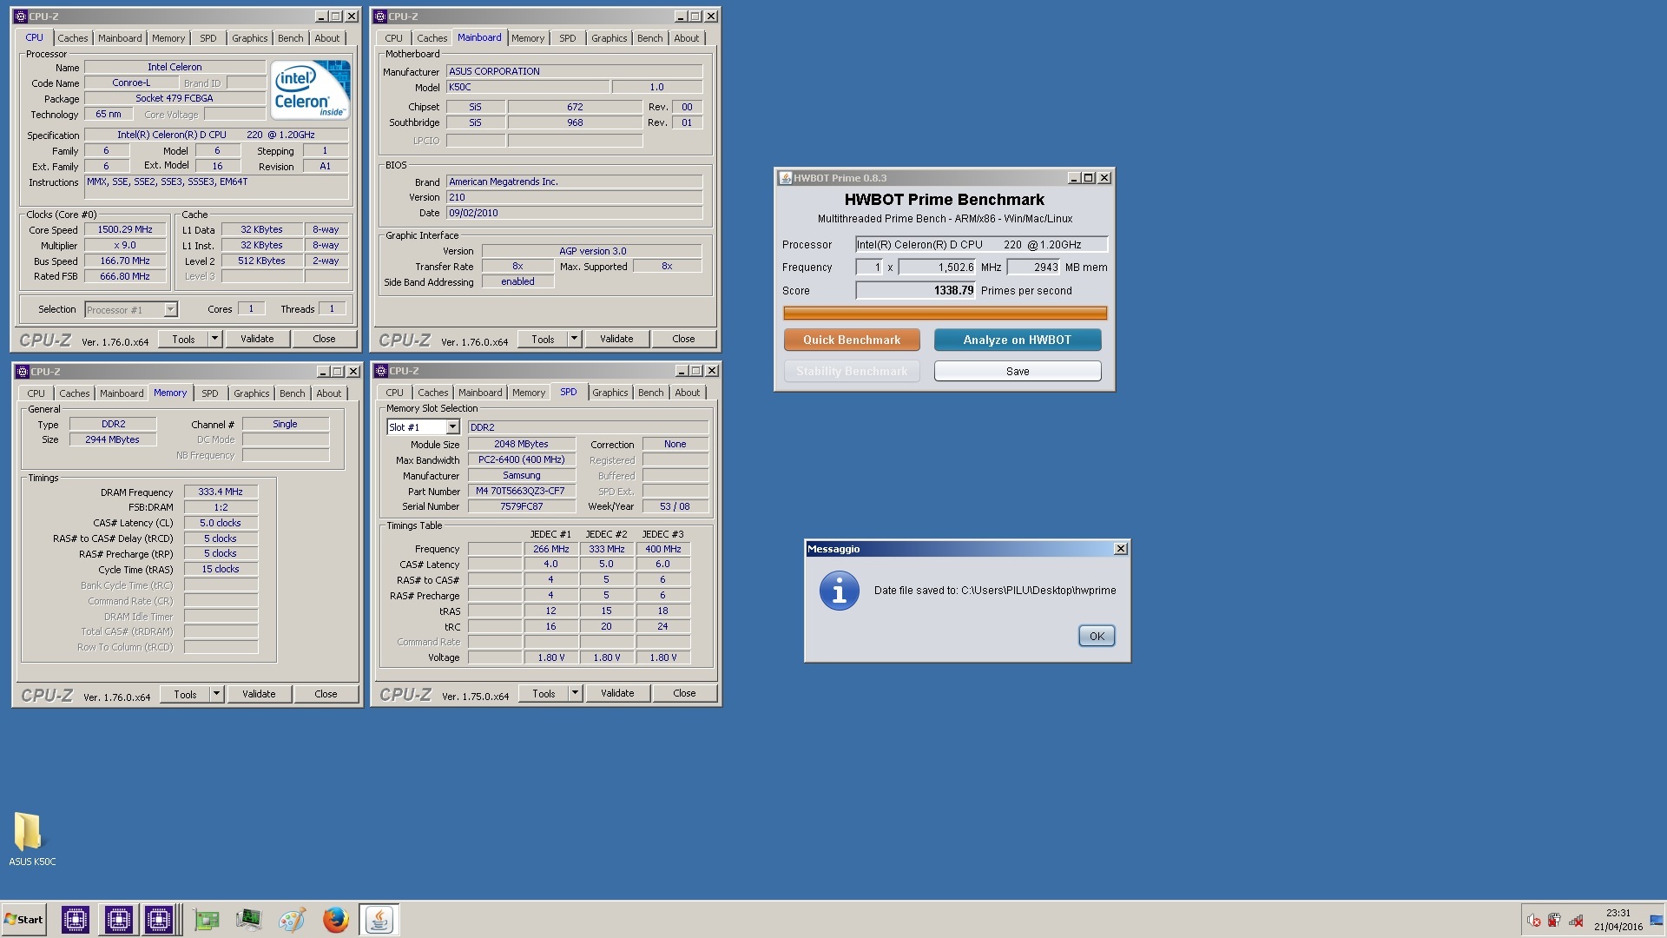Click the blue info icon in Messaggio dialog

[x=839, y=591]
